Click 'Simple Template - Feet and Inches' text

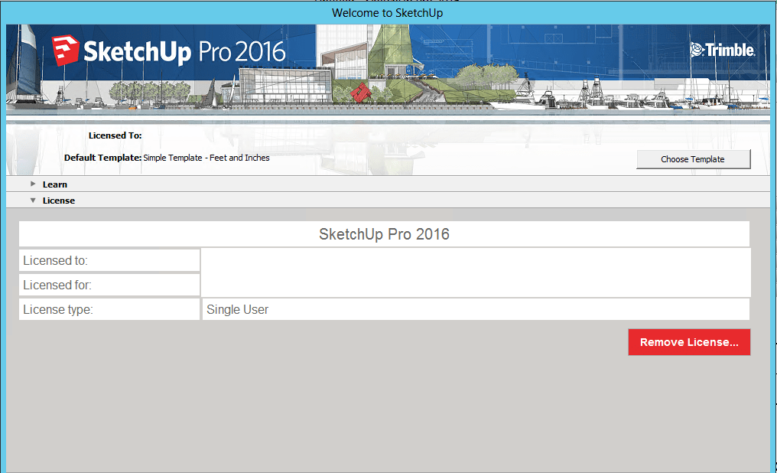point(206,158)
